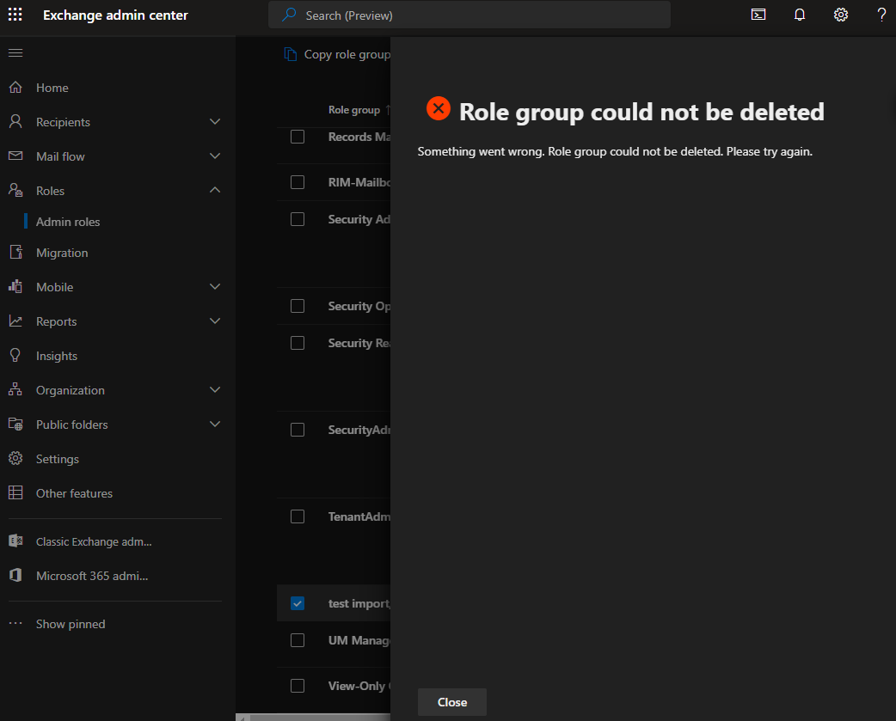Click the Copy role group icon
The image size is (896, 721).
(290, 53)
